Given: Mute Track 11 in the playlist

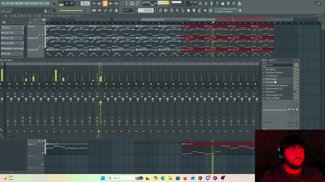Looking at the screenshot, I should point(42,153).
